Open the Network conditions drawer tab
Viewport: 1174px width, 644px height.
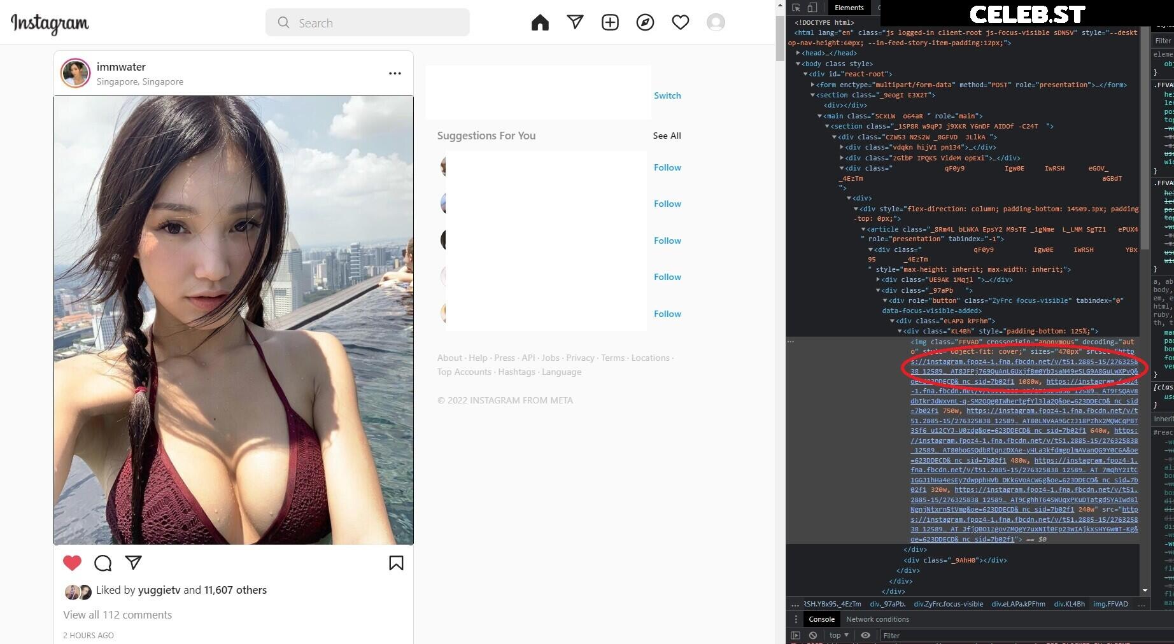877,619
